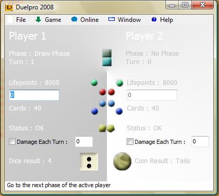Viewport: 219px width, 196px height.
Task: Click the Duelpro title bar app icon
Action: click(9, 7)
